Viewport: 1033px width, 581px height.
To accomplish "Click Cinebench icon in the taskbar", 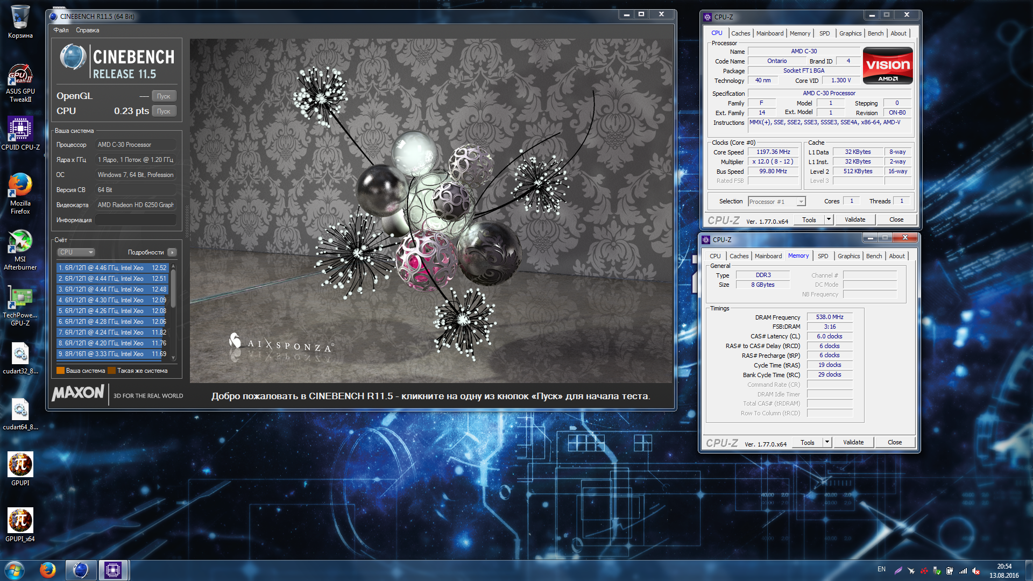I will click(x=81, y=570).
